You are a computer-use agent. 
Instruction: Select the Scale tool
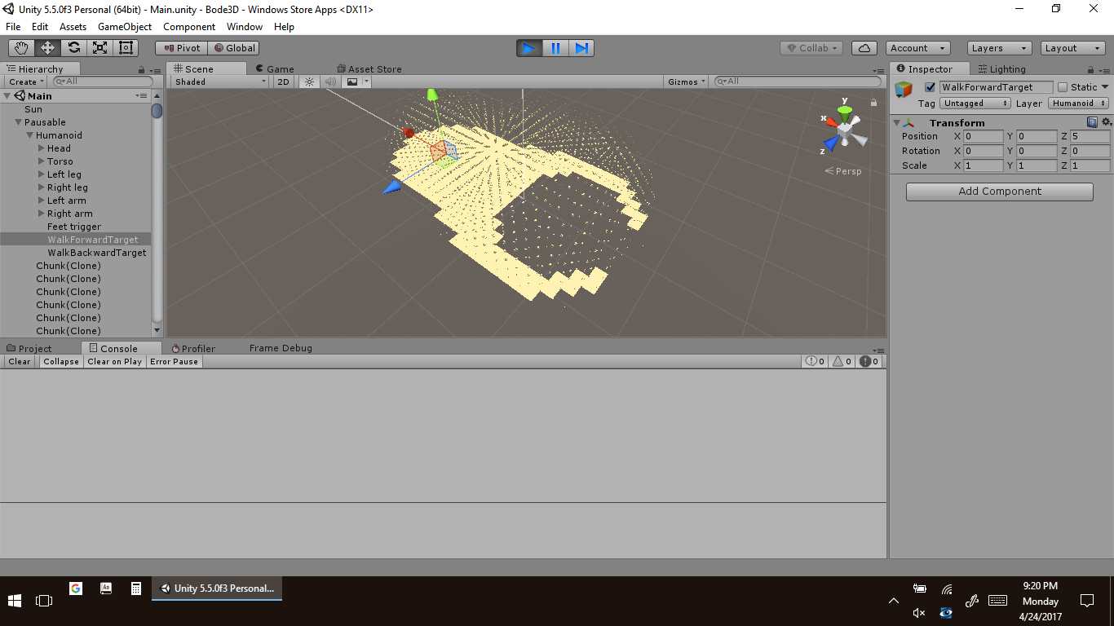[x=99, y=48]
